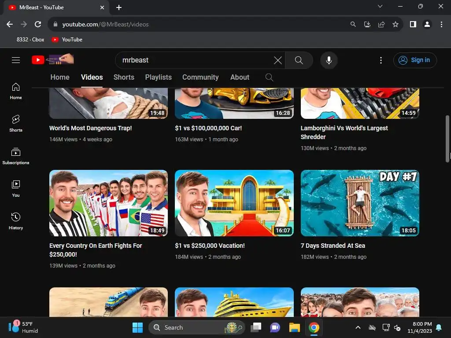Toggle the Chrome side panel
Viewport: 451px width, 338px height.
click(413, 25)
